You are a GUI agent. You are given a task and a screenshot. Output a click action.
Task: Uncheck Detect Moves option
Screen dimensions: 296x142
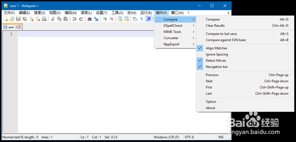pos(245,60)
